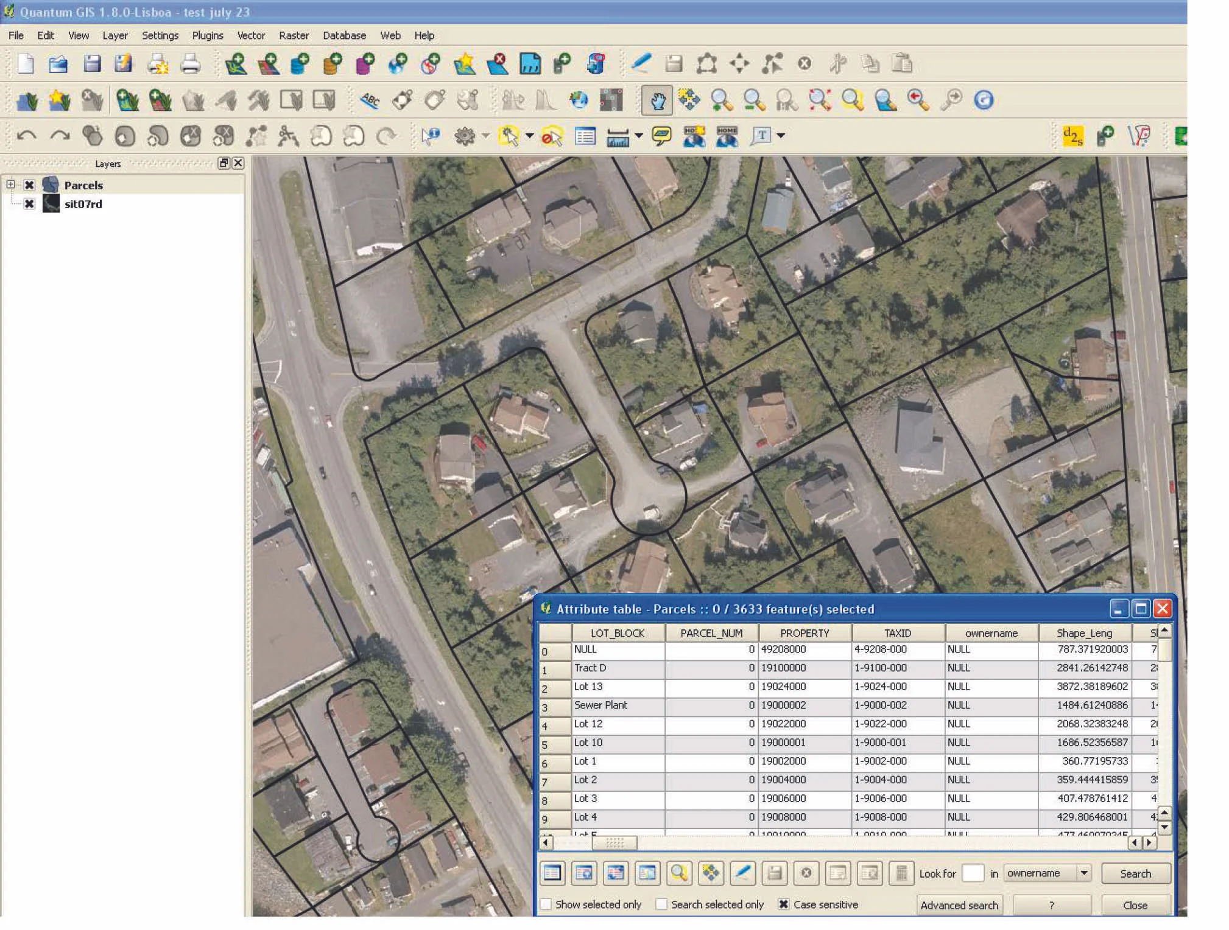Open the Plugins menu
Viewport: 1229px width, 930px height.
(207, 35)
